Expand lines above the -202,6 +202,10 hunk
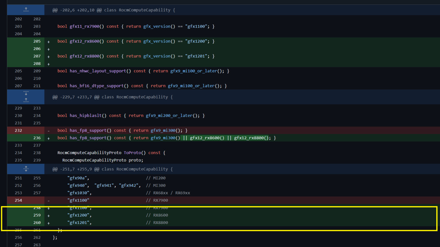The image size is (440, 247). pos(26,10)
